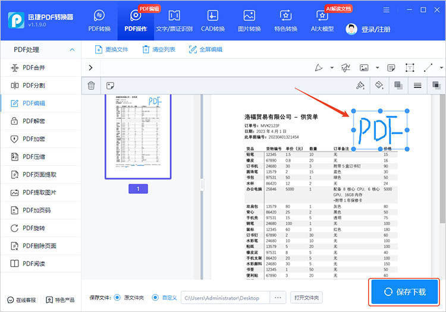Open the AI大模型 tab
Screen dimensions: 446x312
pyautogui.click(x=322, y=21)
